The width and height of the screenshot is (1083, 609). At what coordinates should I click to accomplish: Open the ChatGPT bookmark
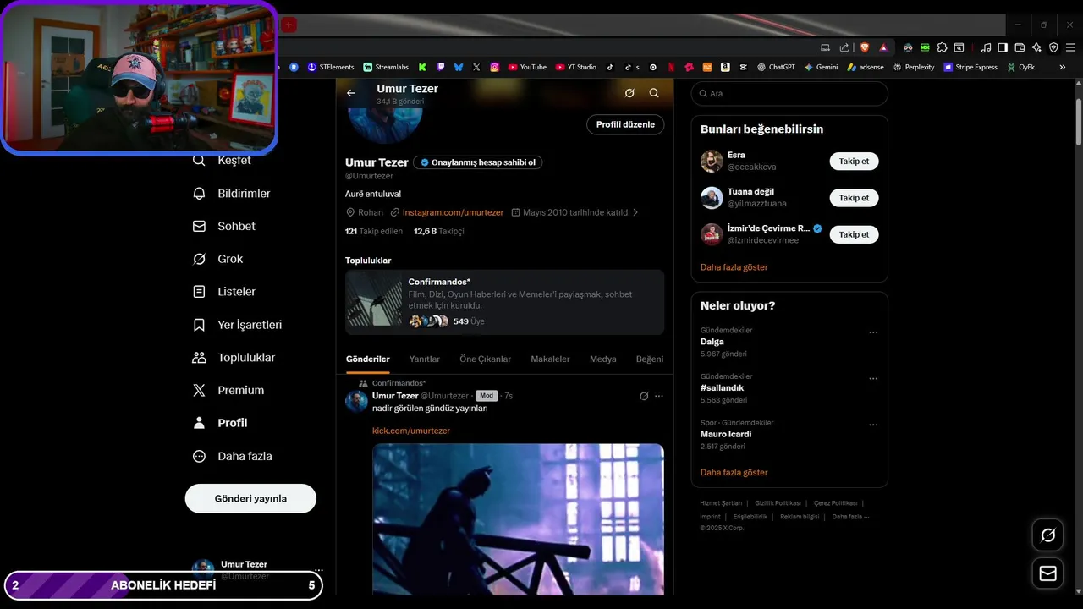(776, 67)
